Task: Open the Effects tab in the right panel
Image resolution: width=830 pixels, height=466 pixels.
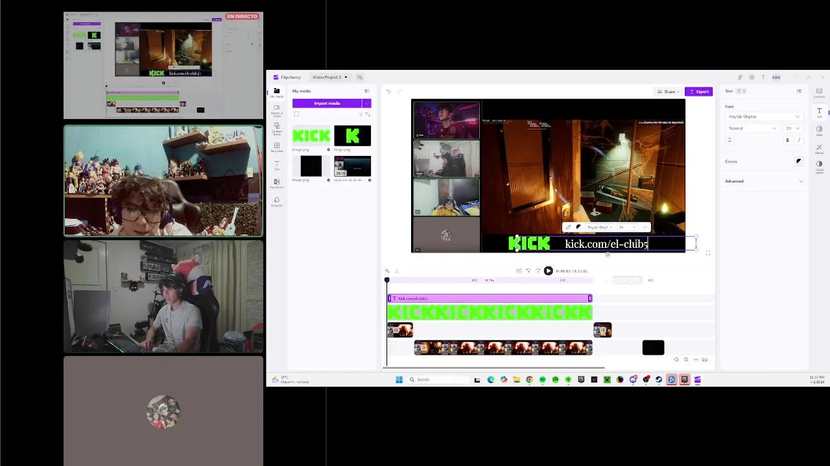Action: tap(819, 149)
